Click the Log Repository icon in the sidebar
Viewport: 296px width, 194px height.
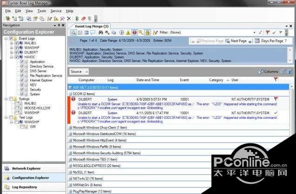7,187
